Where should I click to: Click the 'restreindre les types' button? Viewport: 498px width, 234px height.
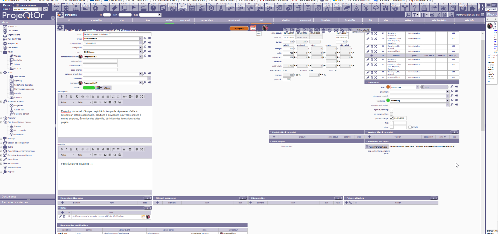(x=377, y=147)
